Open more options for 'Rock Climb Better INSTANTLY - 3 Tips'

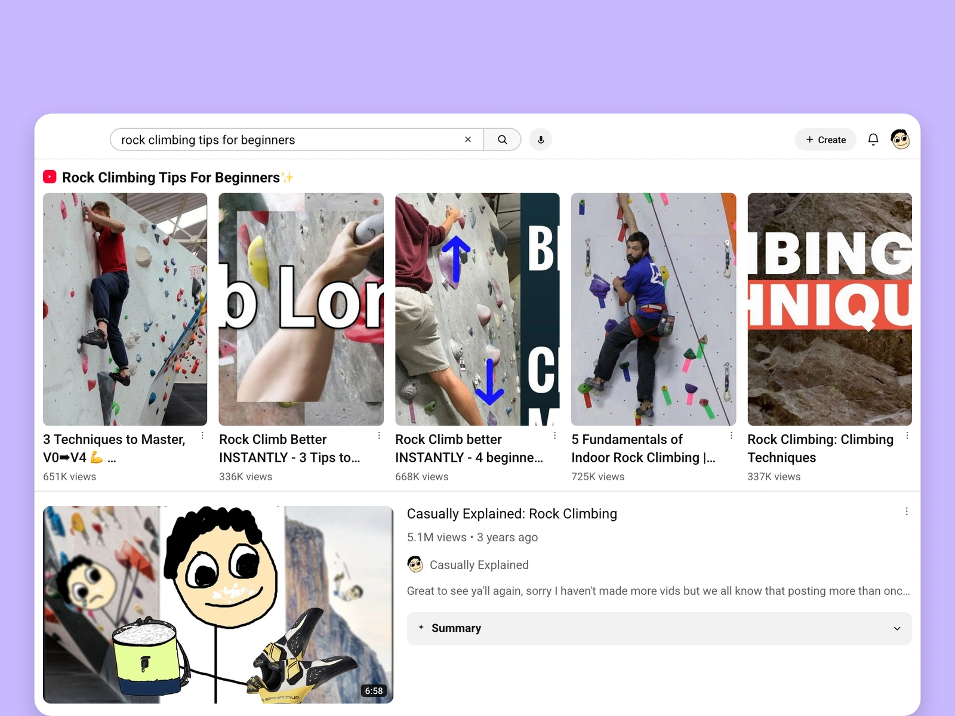(379, 436)
